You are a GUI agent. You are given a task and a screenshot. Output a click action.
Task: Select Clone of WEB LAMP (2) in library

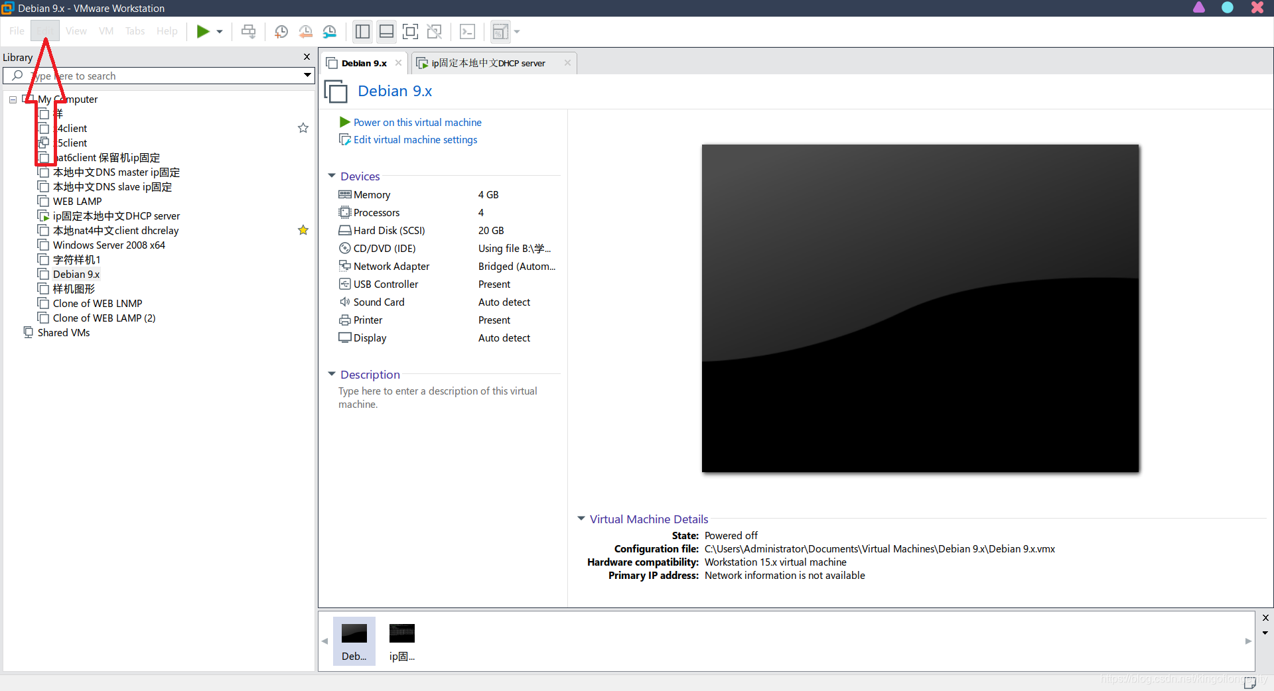pos(104,318)
